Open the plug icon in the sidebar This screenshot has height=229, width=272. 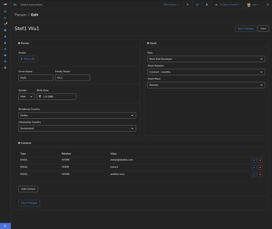click(5, 49)
